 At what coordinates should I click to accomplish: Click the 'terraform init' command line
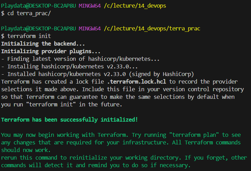click(26, 36)
